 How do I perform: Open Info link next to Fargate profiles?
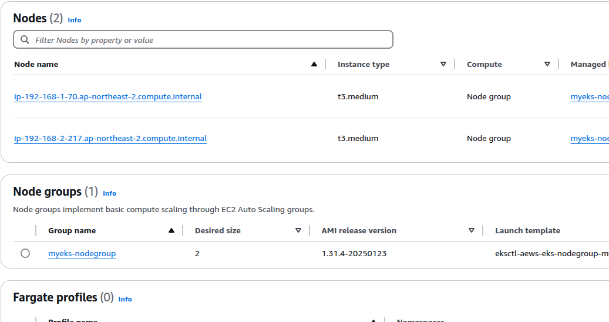(x=125, y=299)
